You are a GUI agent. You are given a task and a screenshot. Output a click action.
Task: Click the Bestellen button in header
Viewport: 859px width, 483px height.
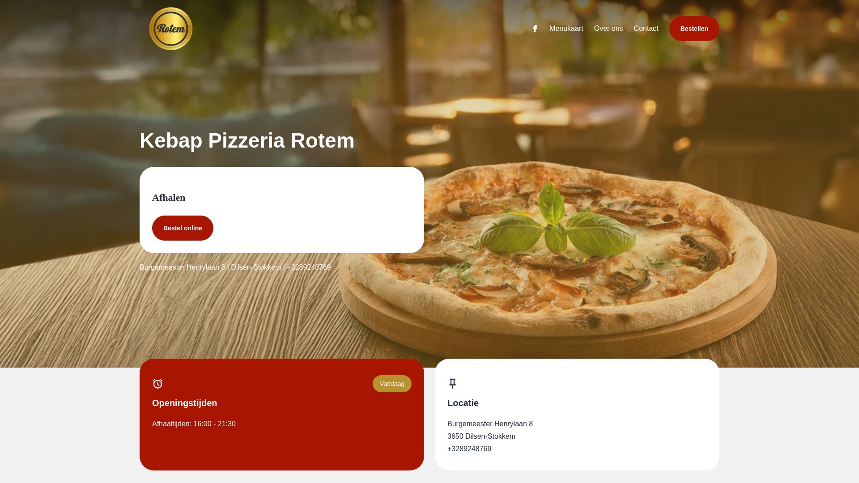click(694, 29)
